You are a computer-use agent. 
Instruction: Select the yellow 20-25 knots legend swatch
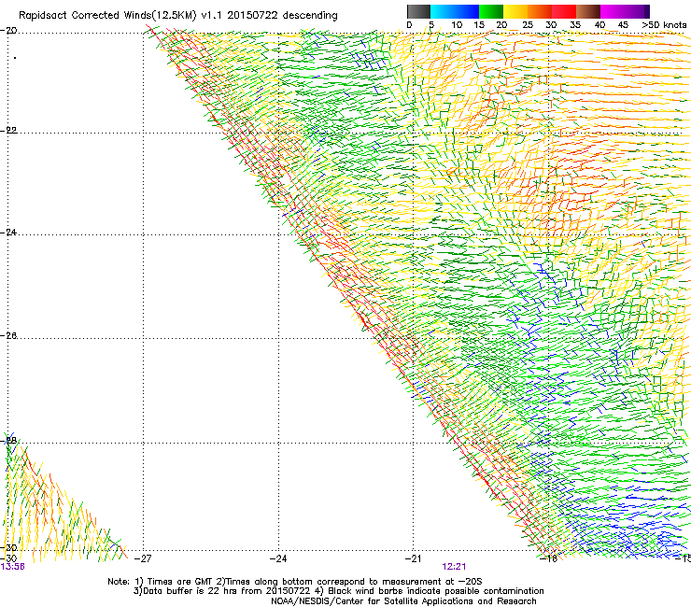(515, 11)
